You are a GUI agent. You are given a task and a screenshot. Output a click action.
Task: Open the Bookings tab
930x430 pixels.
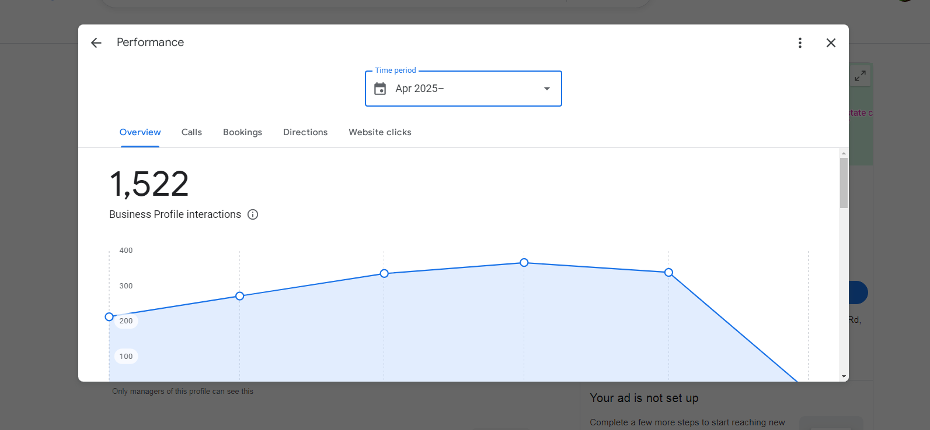(242, 132)
